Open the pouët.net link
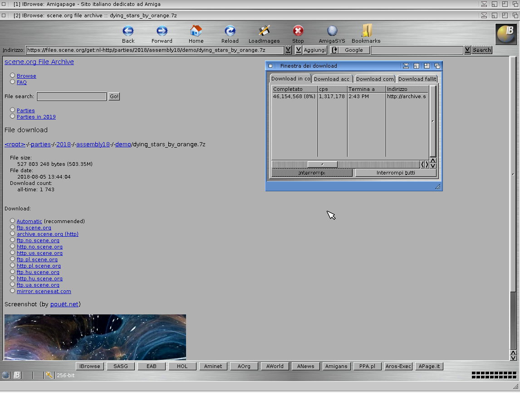Screen dimensions: 520x393 (x=64, y=304)
